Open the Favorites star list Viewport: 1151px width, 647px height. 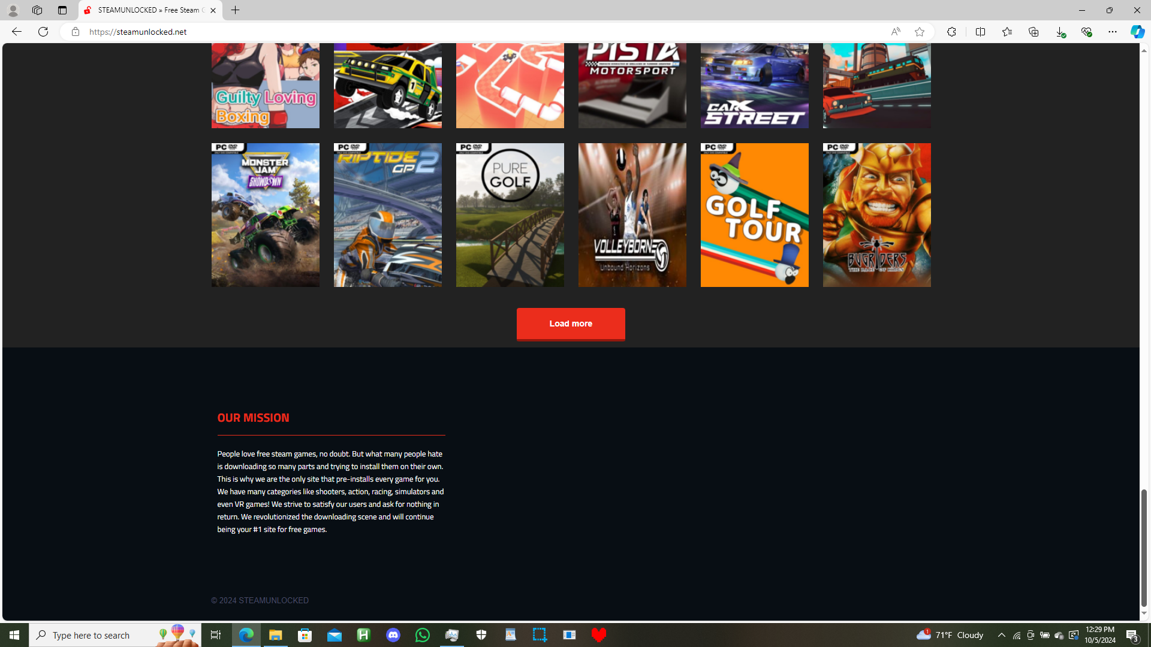click(x=1007, y=32)
